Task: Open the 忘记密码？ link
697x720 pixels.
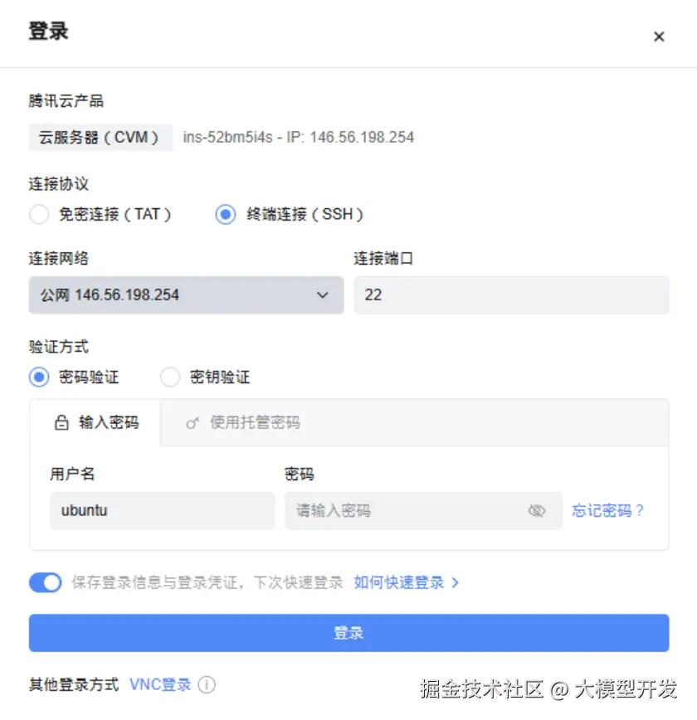Action: [x=608, y=511]
